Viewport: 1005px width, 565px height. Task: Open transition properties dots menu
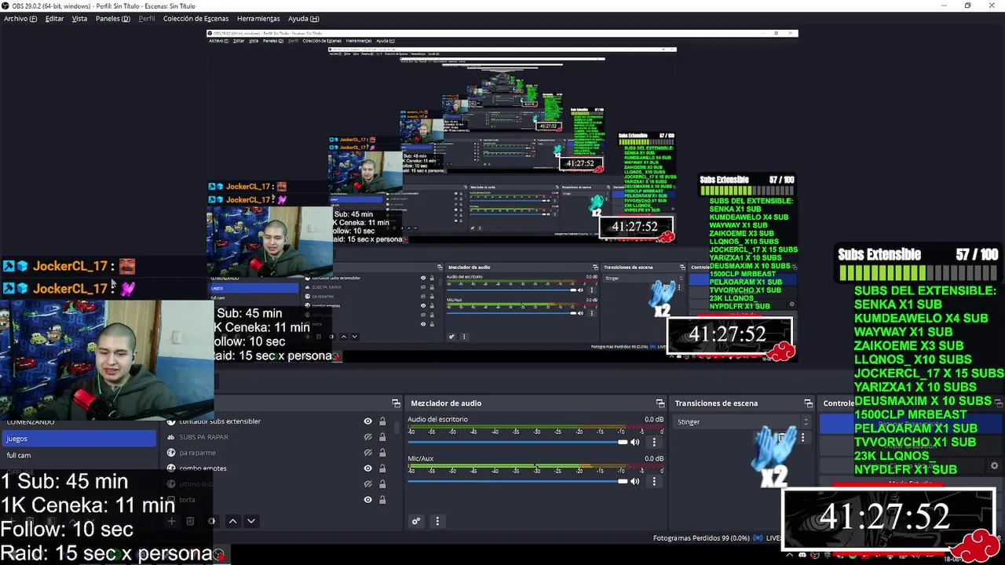click(802, 438)
